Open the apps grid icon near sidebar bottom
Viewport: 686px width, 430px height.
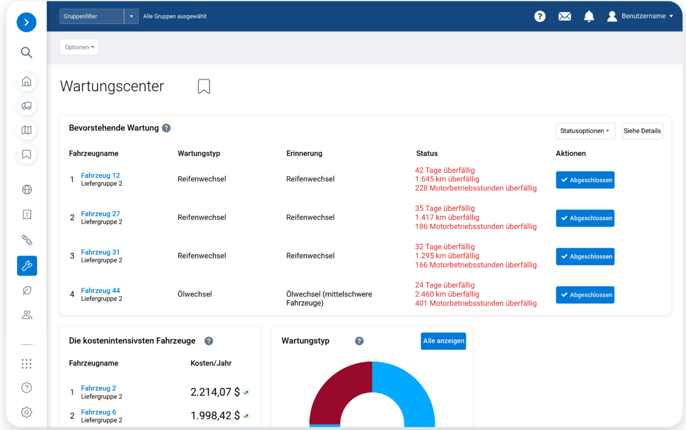pyautogui.click(x=26, y=364)
